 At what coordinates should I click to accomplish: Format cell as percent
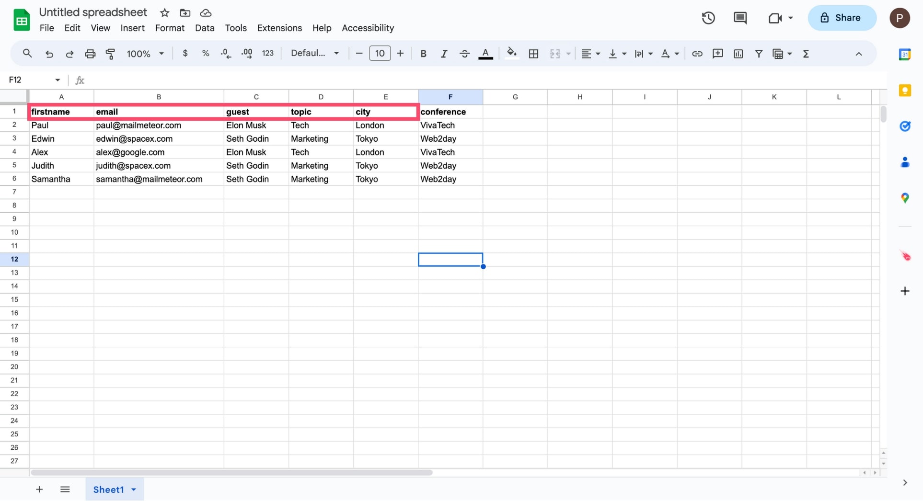pyautogui.click(x=206, y=54)
